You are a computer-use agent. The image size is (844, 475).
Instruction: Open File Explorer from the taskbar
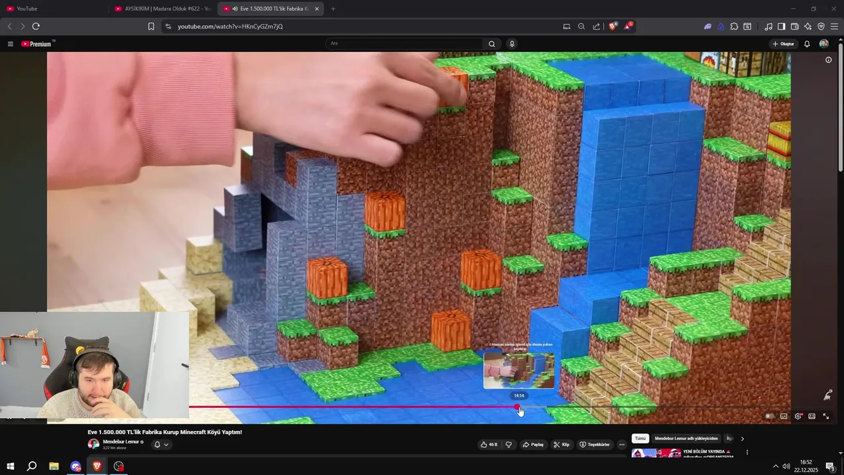[54, 466]
